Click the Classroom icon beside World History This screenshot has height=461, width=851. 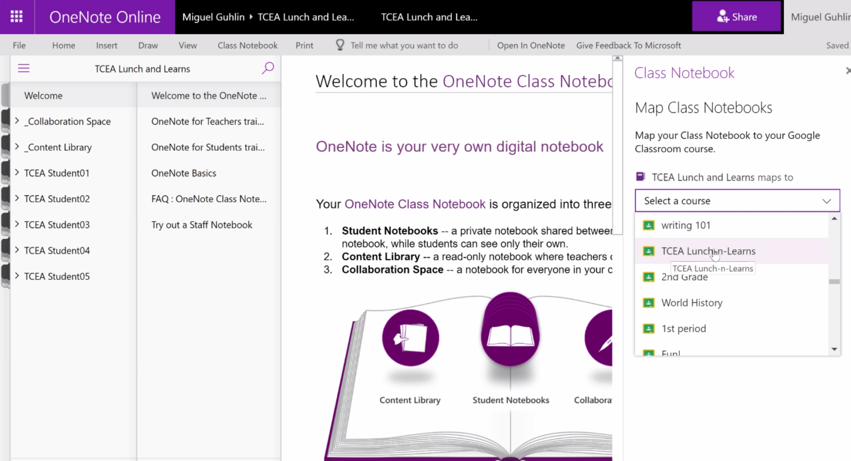point(649,303)
